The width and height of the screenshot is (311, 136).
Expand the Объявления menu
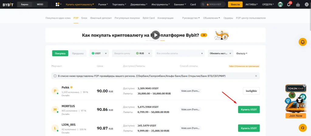click(x=212, y=18)
